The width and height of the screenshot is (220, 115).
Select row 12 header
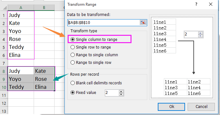[4, 103]
